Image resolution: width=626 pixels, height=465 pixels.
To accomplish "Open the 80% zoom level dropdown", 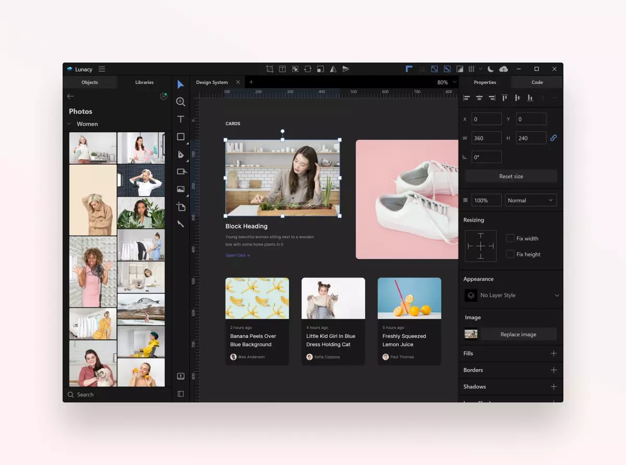I will point(447,82).
